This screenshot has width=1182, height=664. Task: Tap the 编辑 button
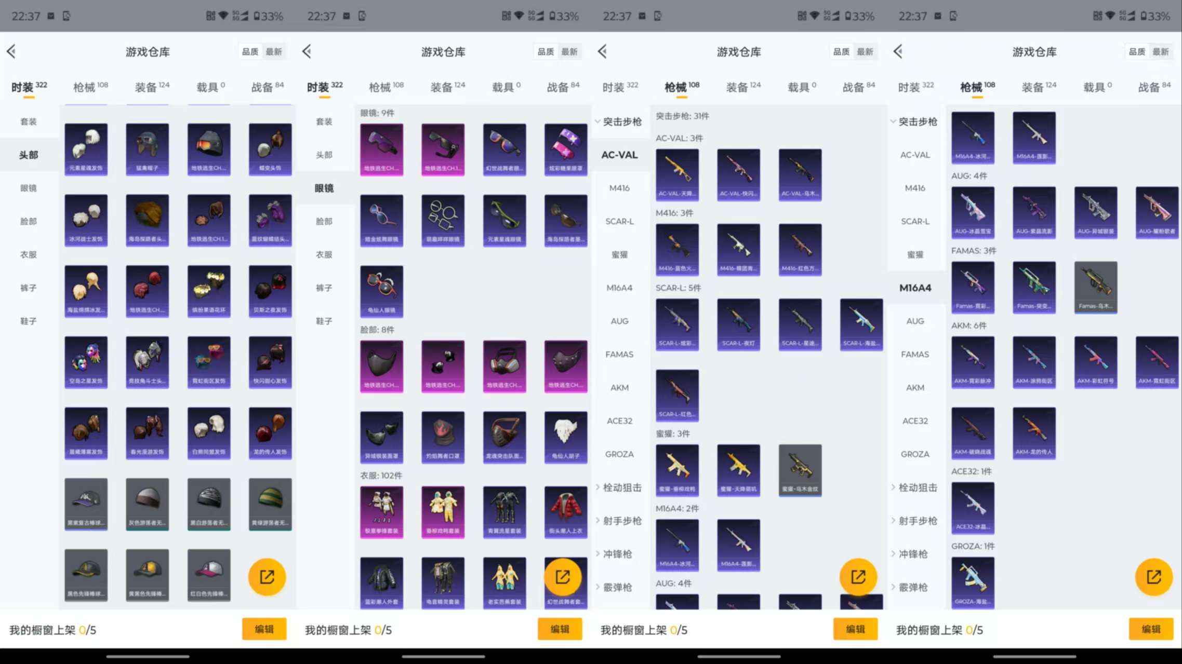coord(264,629)
